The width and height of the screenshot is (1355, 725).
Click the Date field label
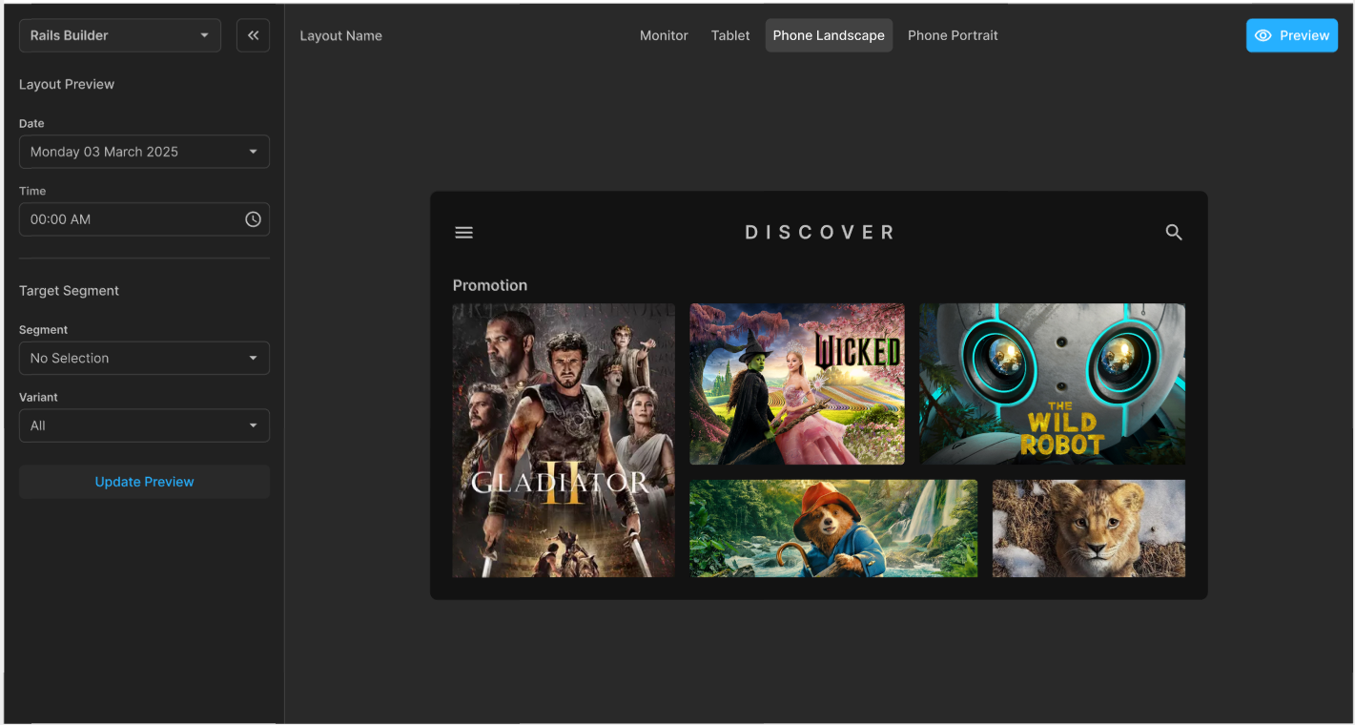[31, 123]
